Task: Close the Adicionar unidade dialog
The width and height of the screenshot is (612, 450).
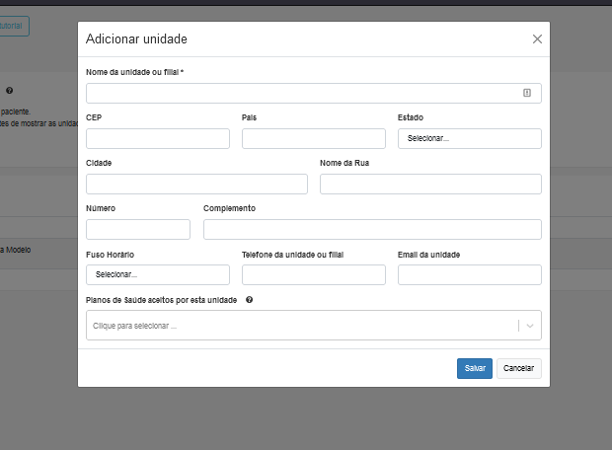Action: 537,39
